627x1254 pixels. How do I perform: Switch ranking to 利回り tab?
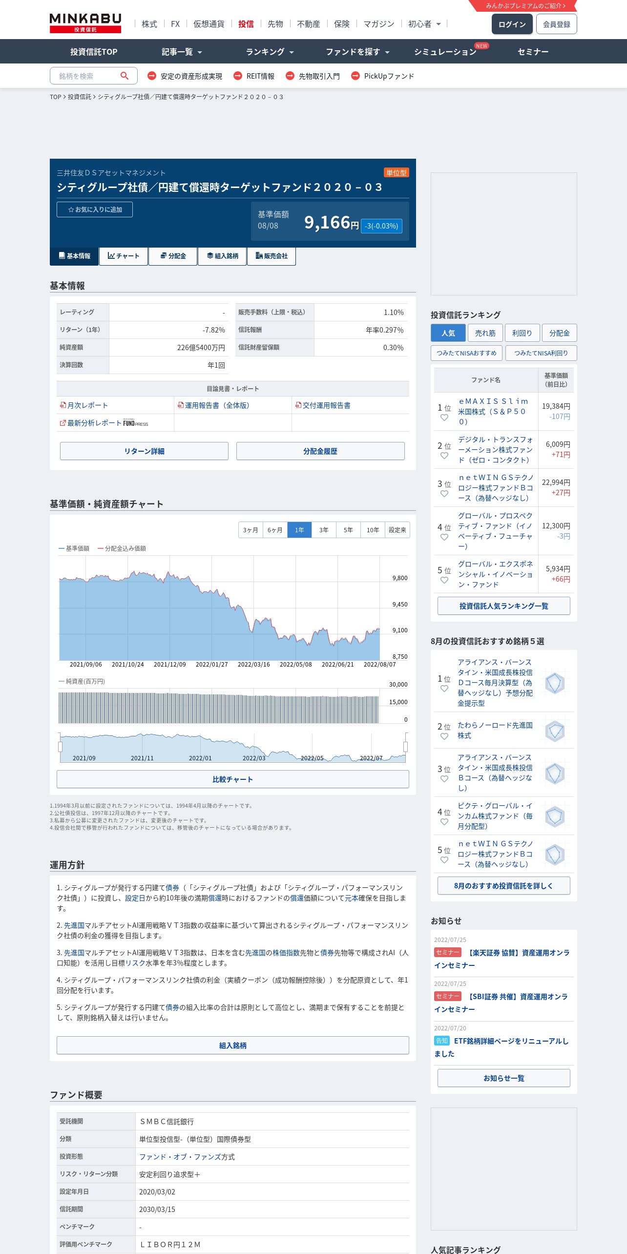pyautogui.click(x=522, y=333)
